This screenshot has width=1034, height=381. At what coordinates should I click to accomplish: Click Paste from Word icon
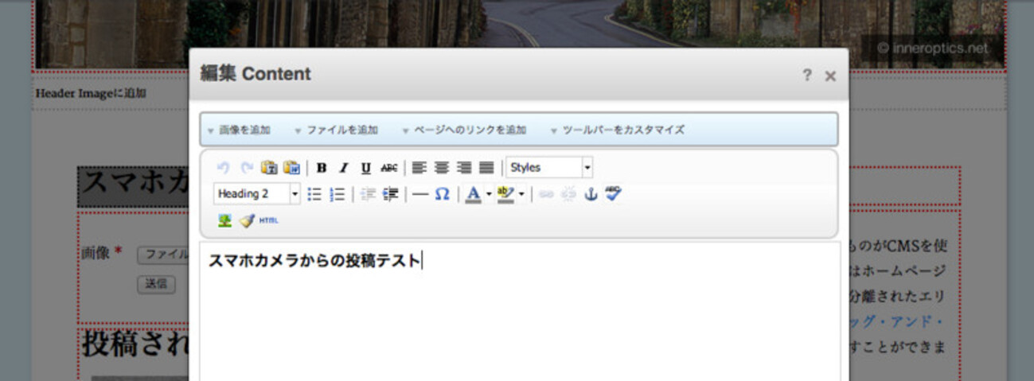[291, 168]
